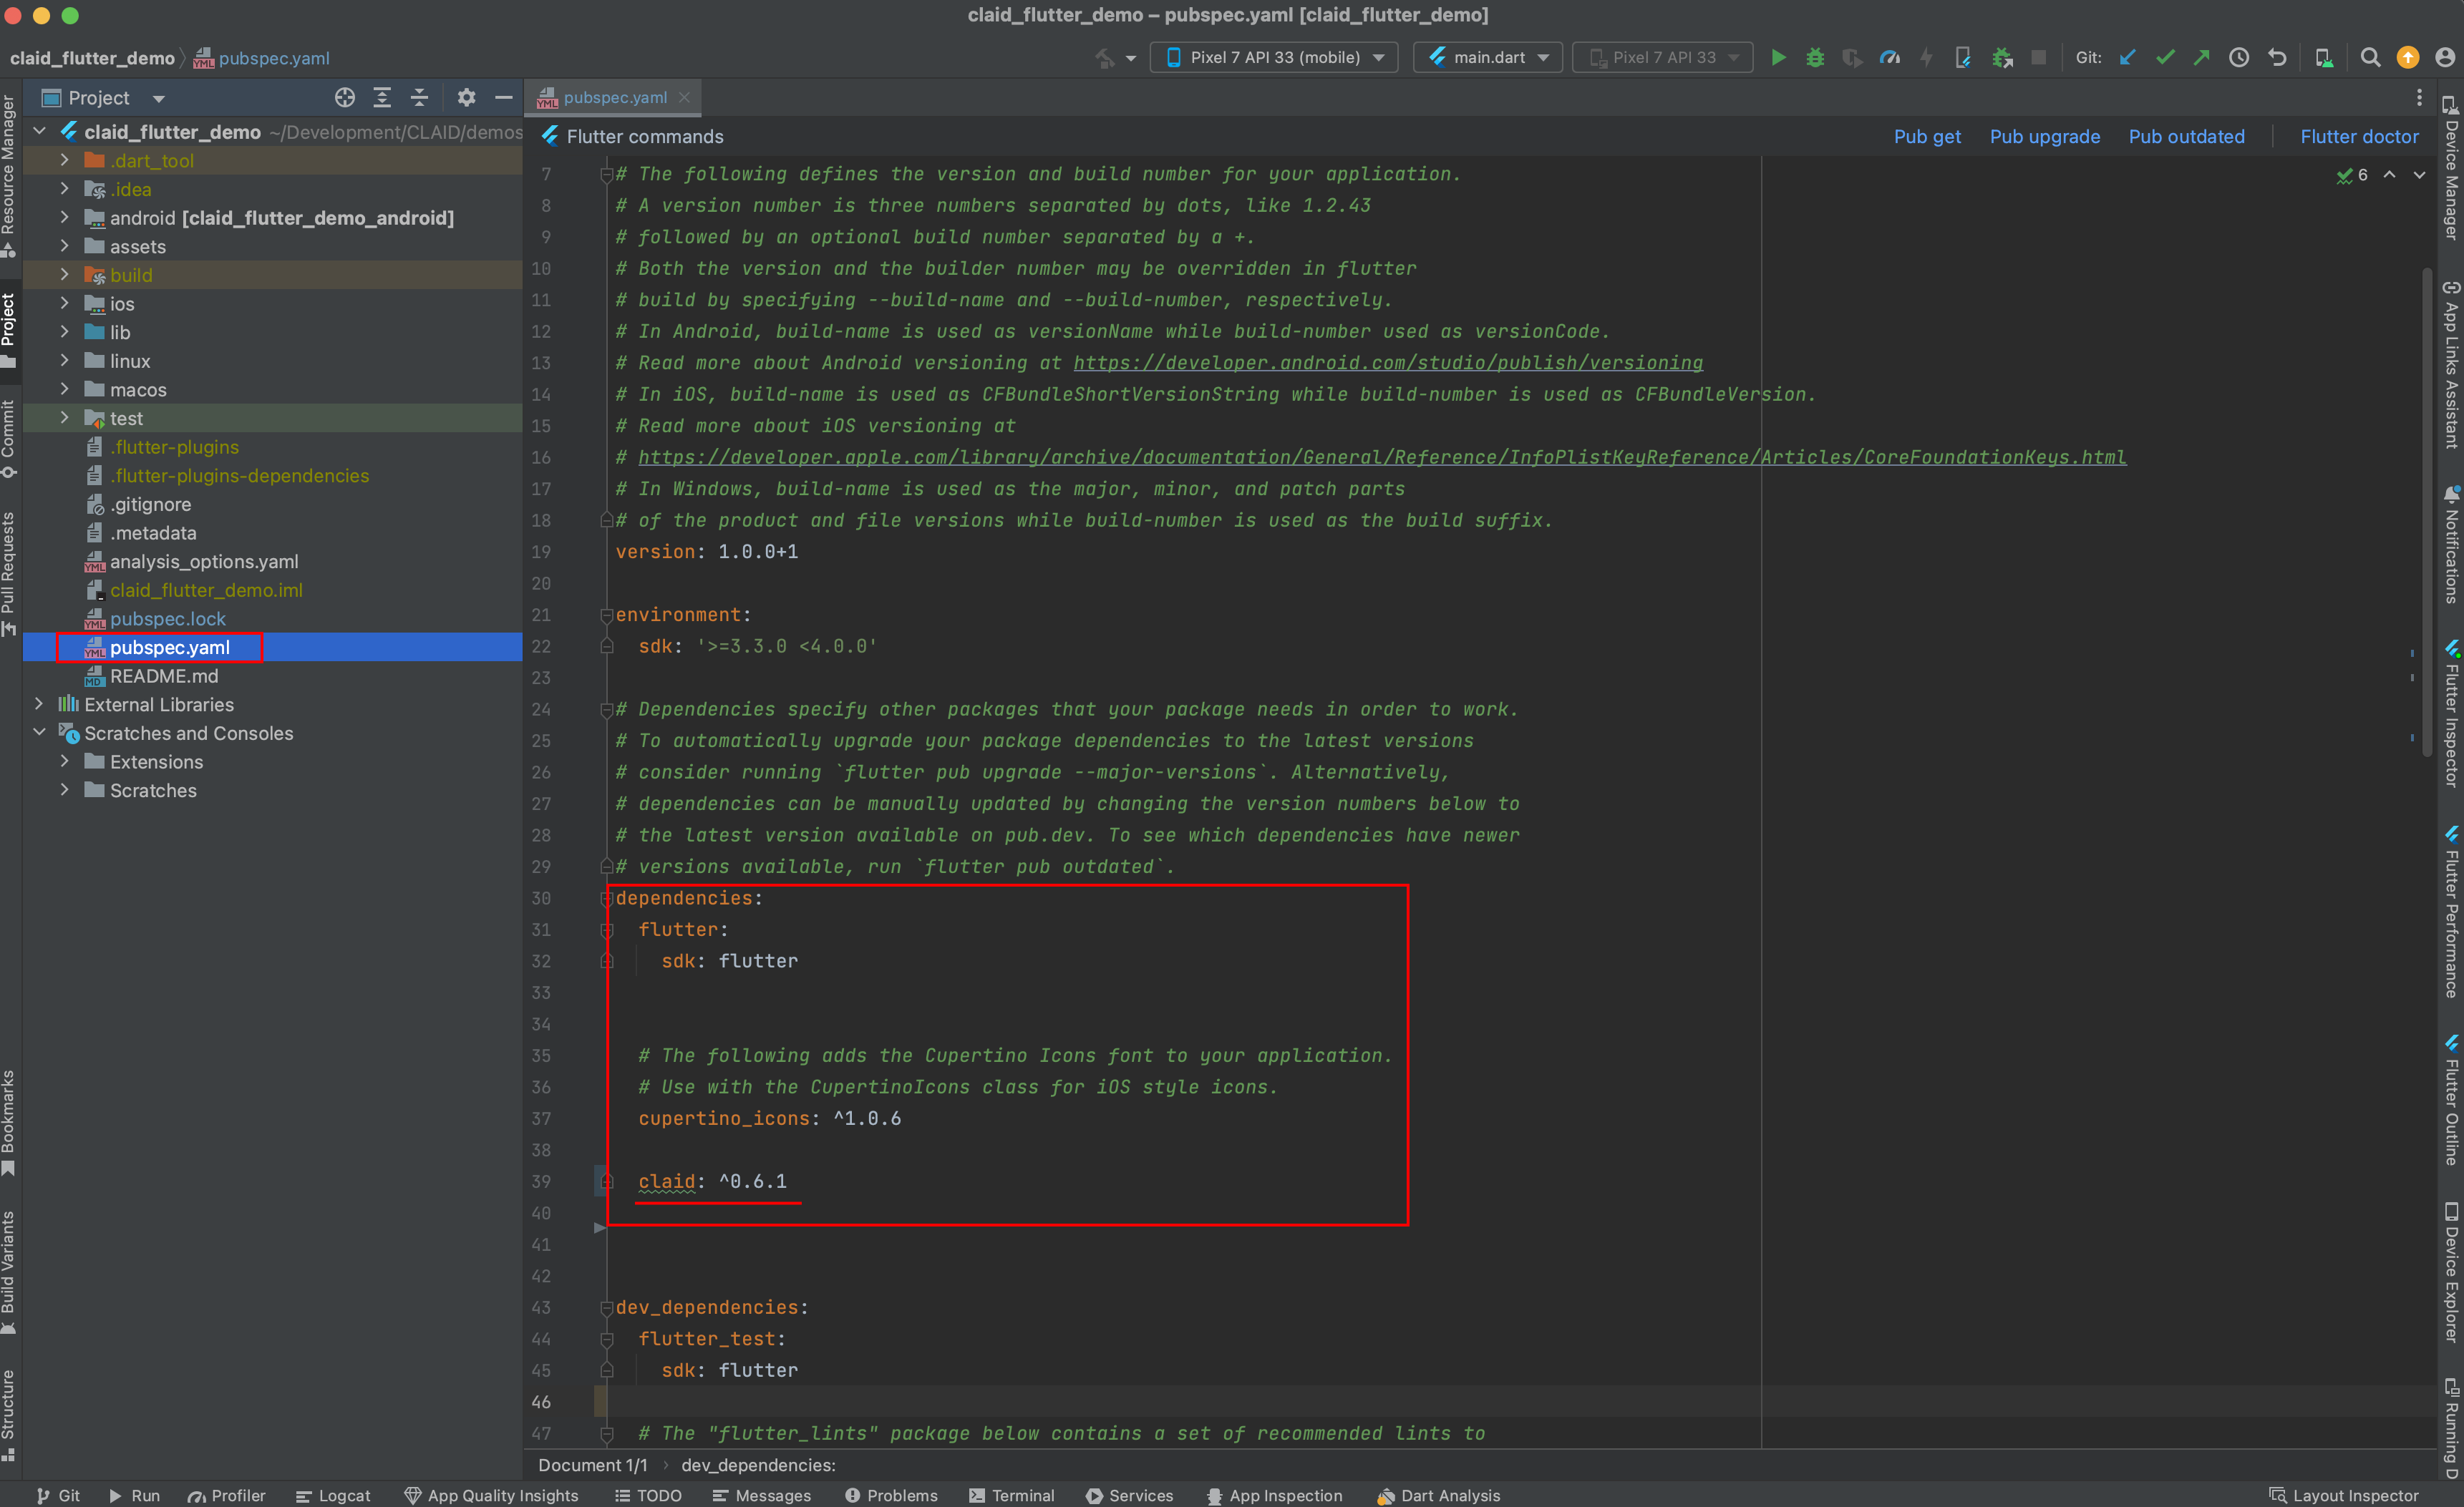Run the app with the green Run button
This screenshot has width=2464, height=1507.
[1778, 57]
